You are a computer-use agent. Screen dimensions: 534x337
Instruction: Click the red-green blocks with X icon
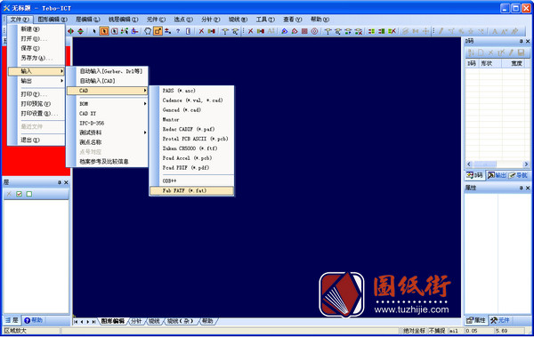click(x=392, y=31)
